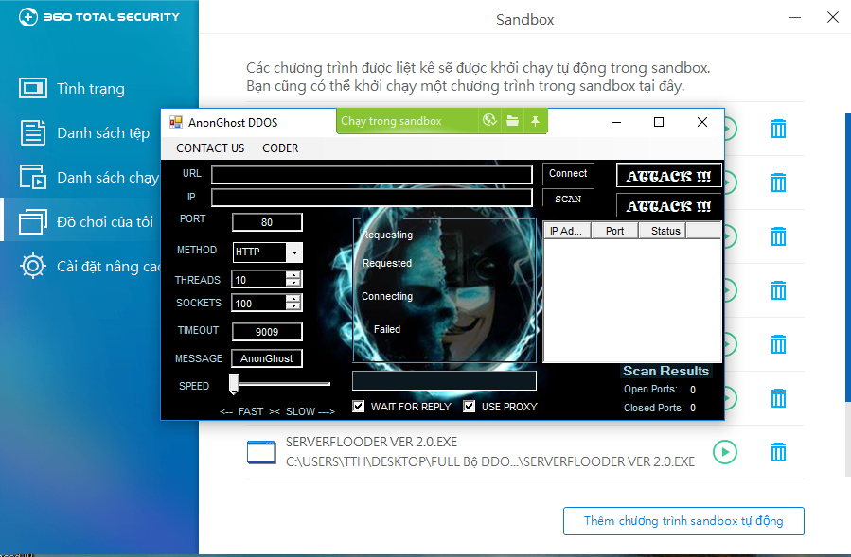Open the folder icon in the green sandbox bar
The width and height of the screenshot is (851, 557).
click(x=512, y=120)
